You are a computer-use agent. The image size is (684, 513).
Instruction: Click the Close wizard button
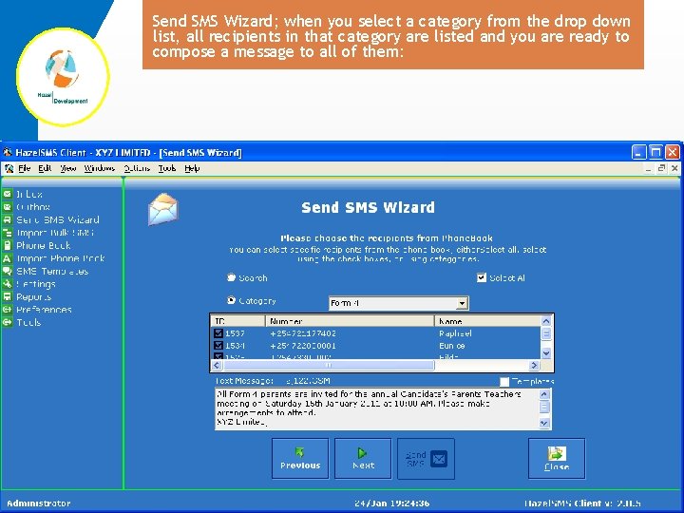pyautogui.click(x=557, y=459)
